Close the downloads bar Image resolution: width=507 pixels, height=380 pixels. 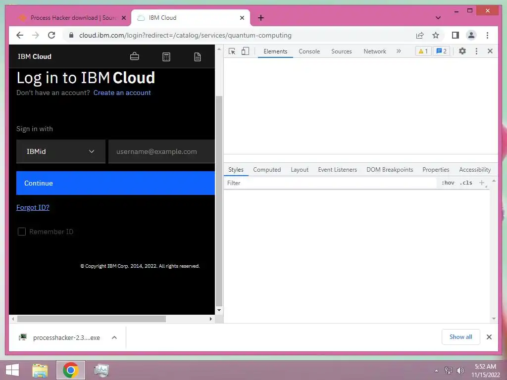click(x=489, y=337)
